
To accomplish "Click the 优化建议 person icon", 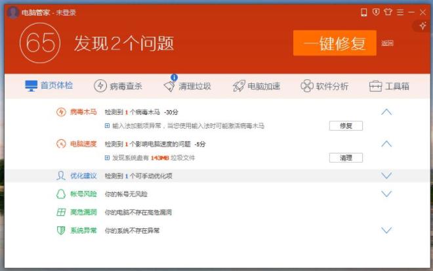I will 61,175.
